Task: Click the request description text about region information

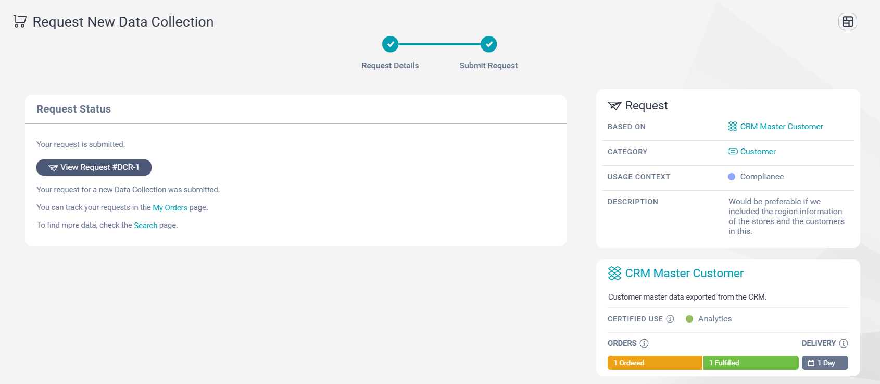Action: click(x=786, y=216)
